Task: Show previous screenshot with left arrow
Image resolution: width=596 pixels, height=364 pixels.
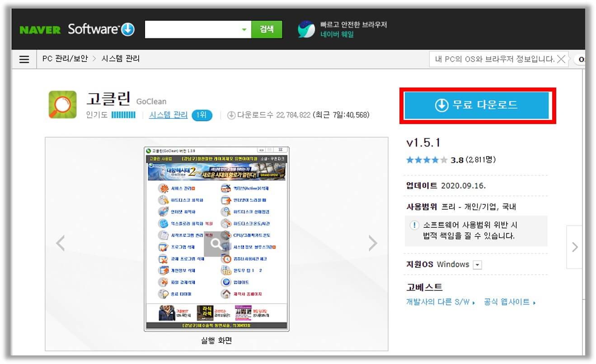Action: point(61,244)
